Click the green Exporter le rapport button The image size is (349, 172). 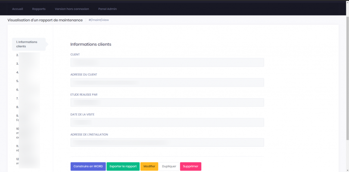click(123, 166)
